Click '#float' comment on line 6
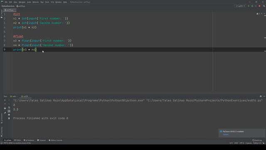The image size is (266, 150). [18, 36]
